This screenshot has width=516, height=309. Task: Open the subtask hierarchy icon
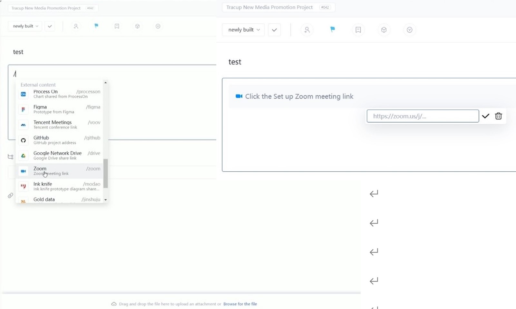click(11, 157)
